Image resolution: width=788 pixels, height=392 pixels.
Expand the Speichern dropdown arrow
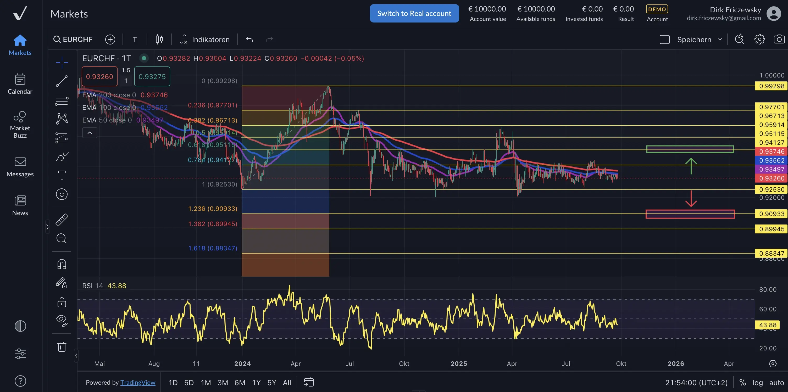click(x=720, y=40)
